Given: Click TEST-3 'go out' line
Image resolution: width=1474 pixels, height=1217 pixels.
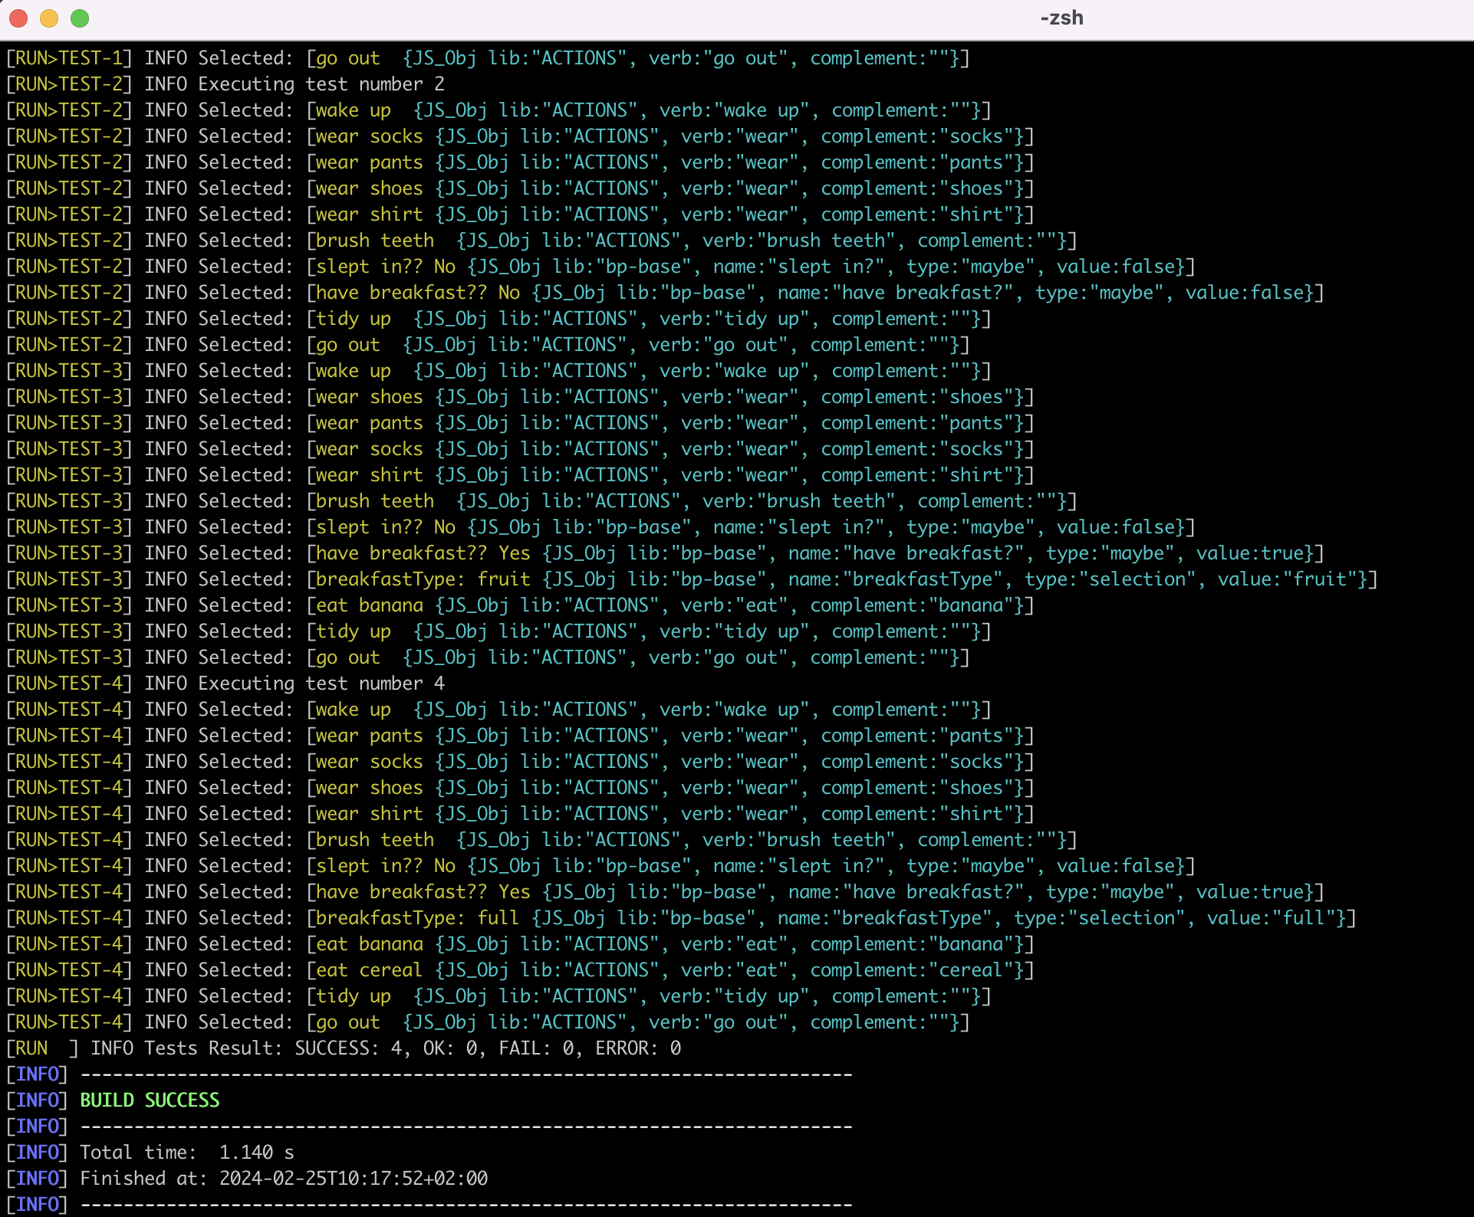Looking at the screenshot, I should point(489,658).
